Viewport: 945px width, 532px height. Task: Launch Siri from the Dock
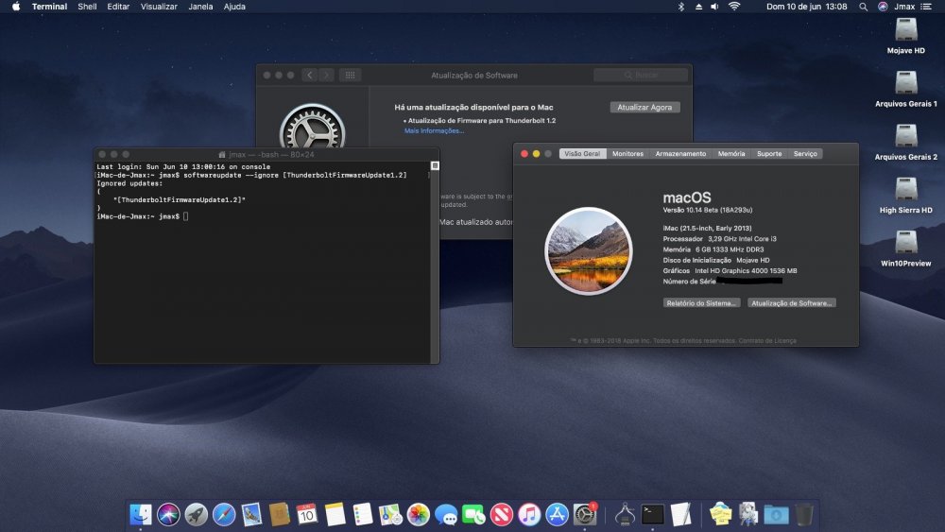pos(169,515)
